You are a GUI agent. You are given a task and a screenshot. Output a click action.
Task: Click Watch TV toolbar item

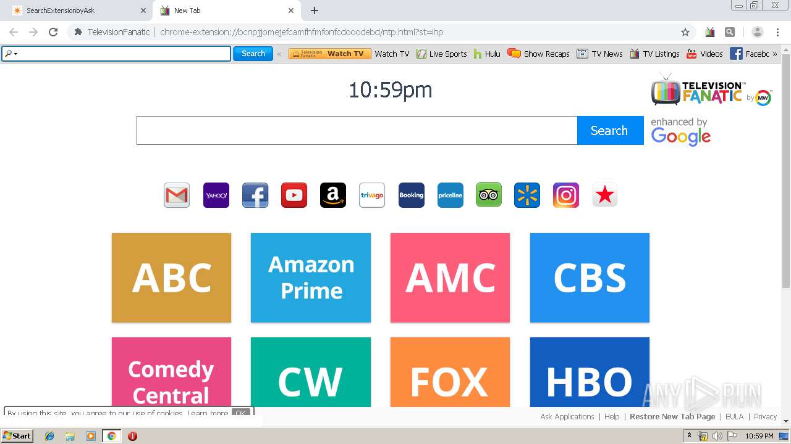392,54
